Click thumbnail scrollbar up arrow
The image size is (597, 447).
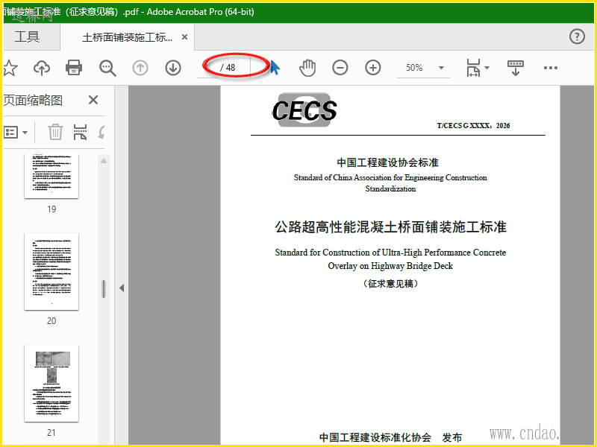coord(104,161)
